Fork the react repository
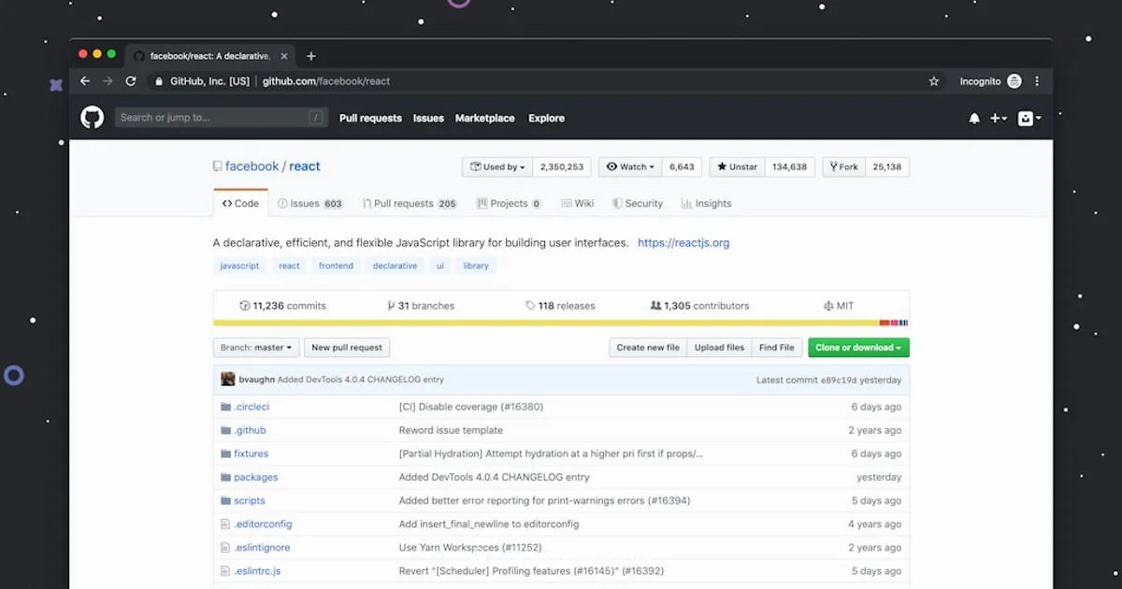The width and height of the screenshot is (1122, 589). click(842, 166)
